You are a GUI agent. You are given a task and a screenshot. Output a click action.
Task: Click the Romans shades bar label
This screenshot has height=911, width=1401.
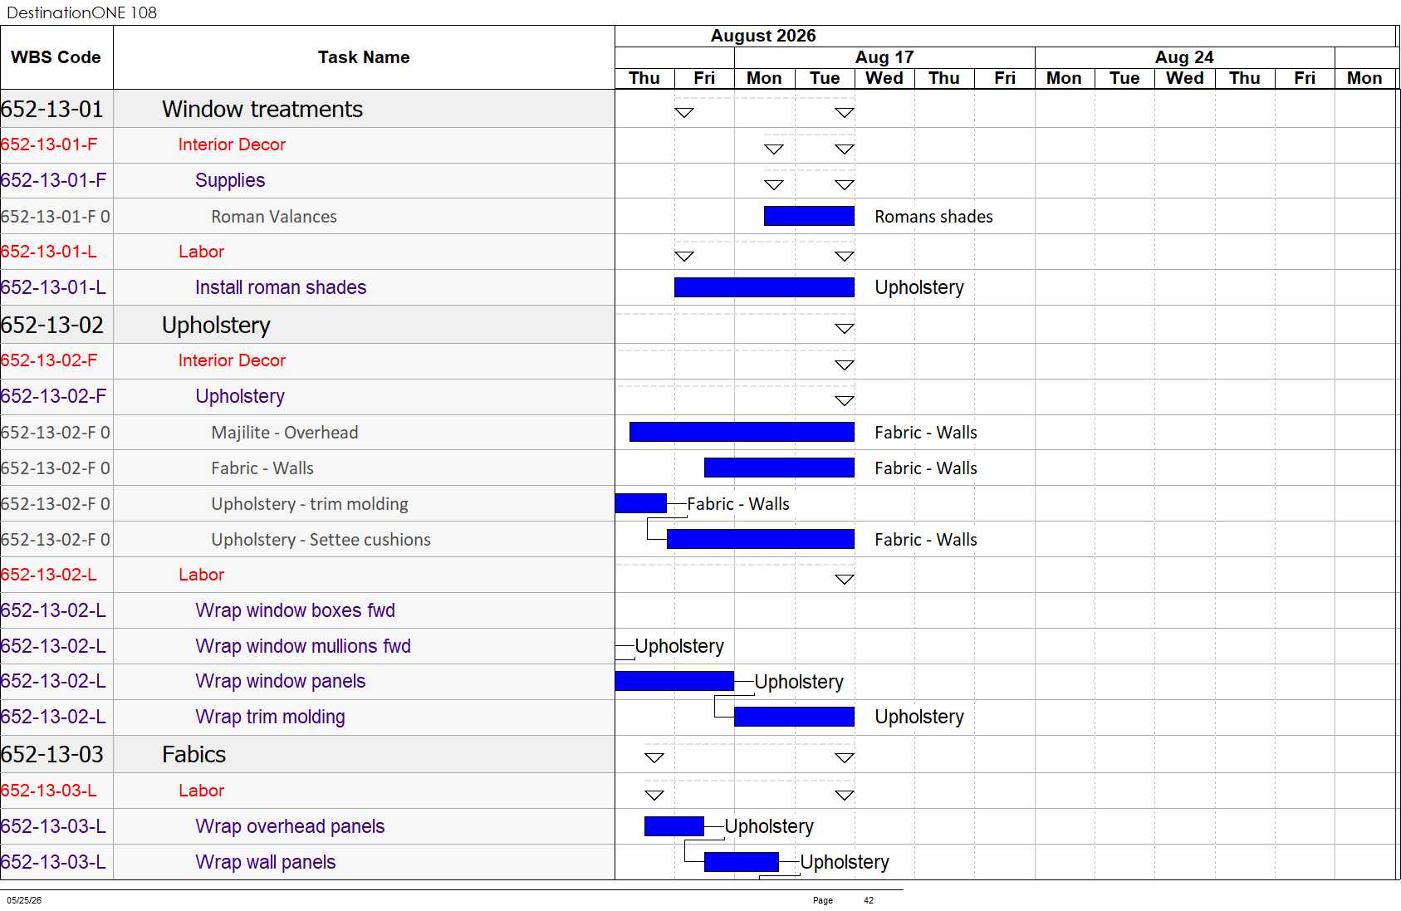pyautogui.click(x=933, y=217)
